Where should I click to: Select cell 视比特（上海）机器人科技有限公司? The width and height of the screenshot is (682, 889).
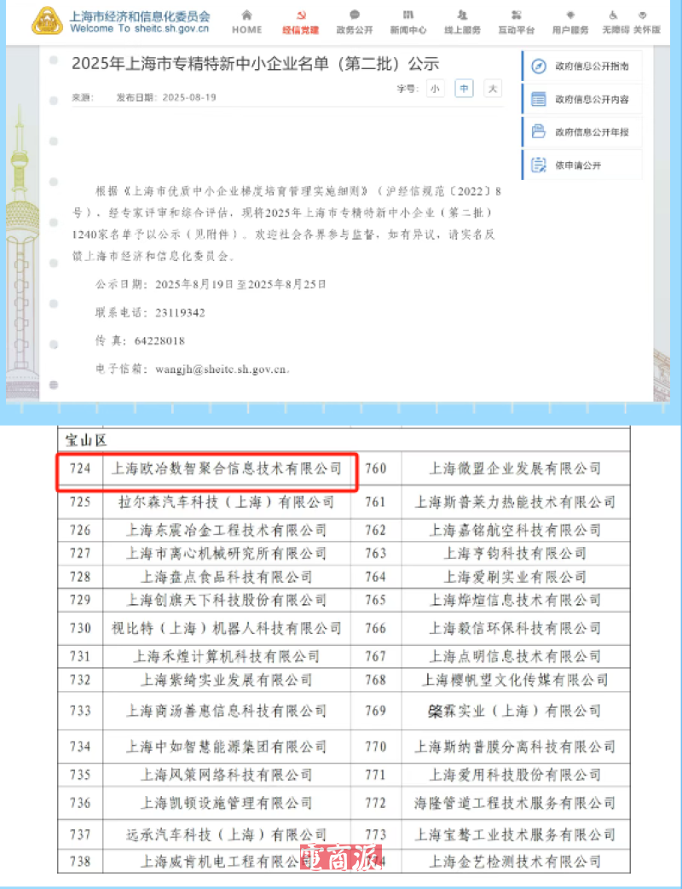[x=227, y=628]
